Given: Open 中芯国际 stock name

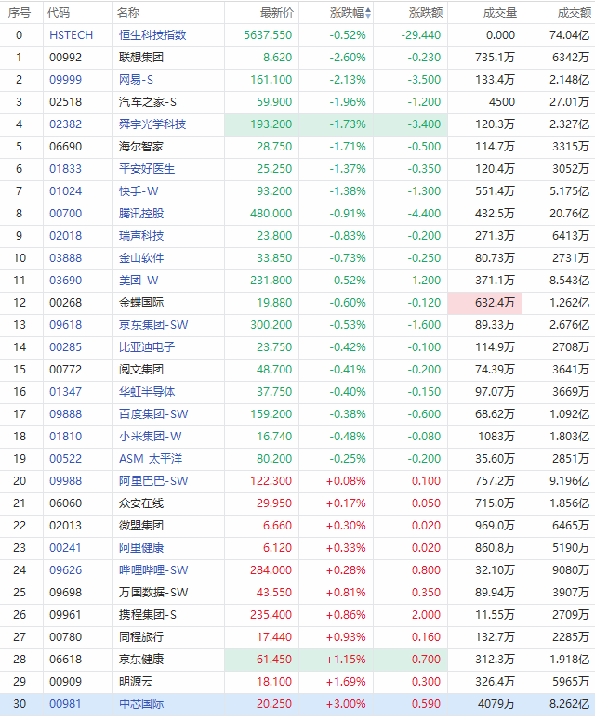Looking at the screenshot, I should (x=141, y=704).
